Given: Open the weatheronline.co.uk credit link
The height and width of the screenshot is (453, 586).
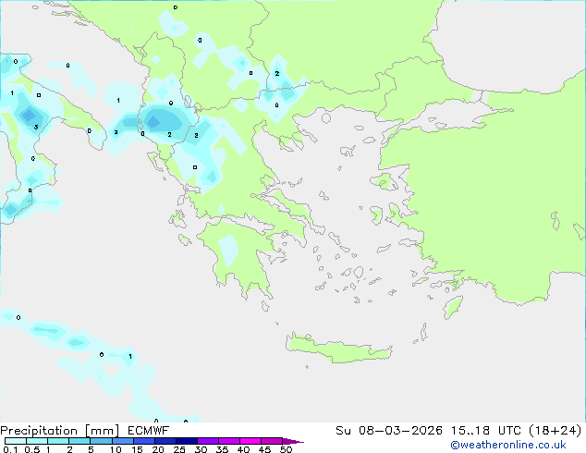Looking at the screenshot, I should click(x=508, y=445).
